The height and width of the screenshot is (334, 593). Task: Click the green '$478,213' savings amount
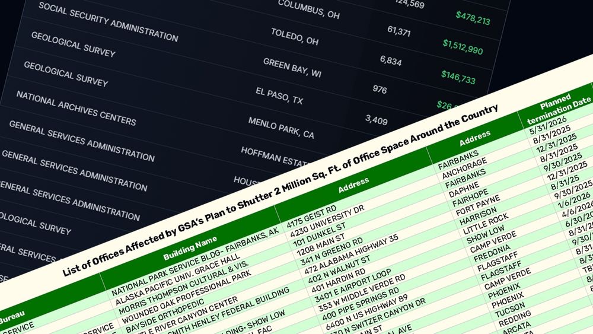[473, 18]
